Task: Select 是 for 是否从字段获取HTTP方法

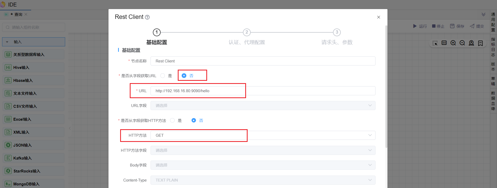Action: pyautogui.click(x=172, y=120)
